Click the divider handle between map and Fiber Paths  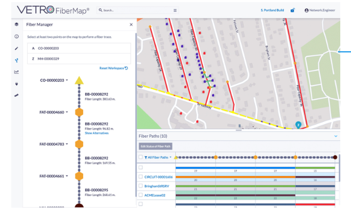239,130
